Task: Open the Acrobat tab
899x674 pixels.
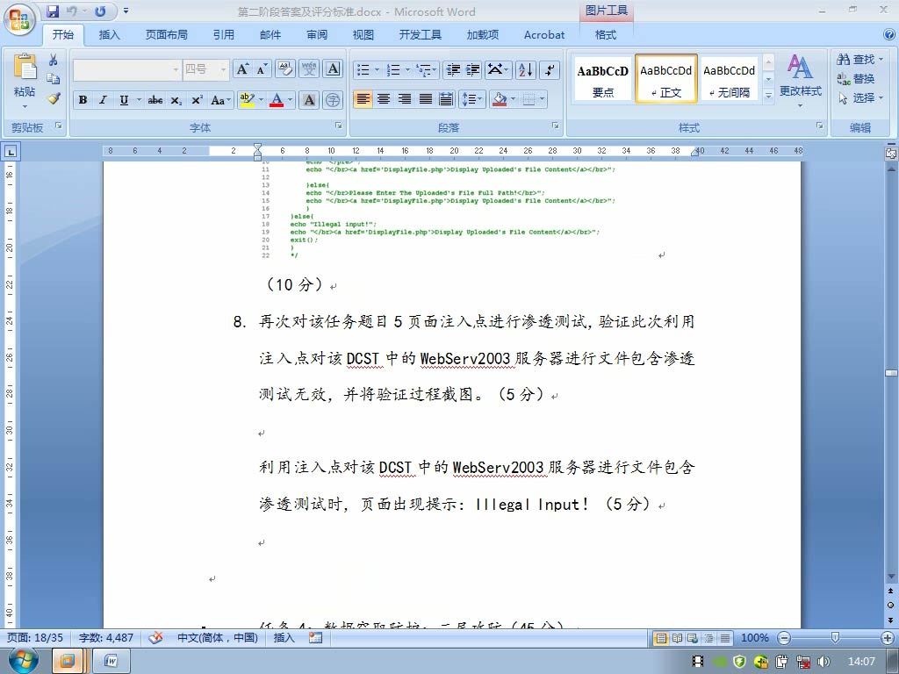Action: pyautogui.click(x=544, y=34)
